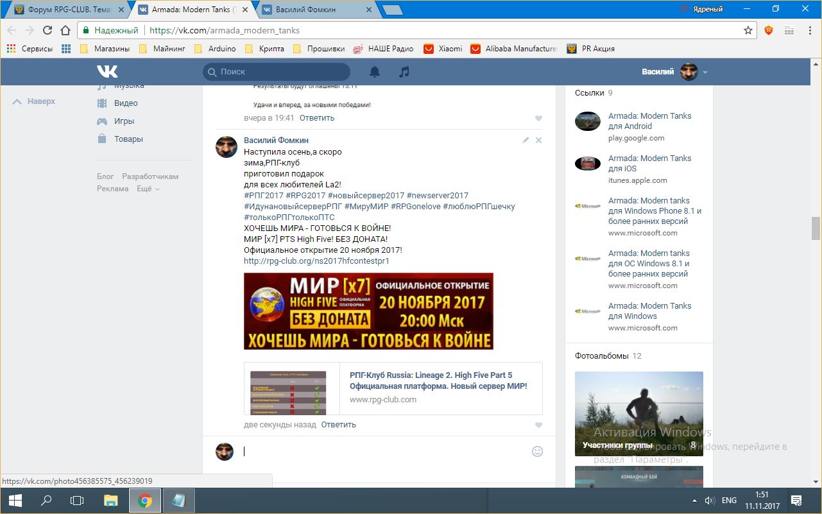This screenshot has width=822, height=514.
Task: Open Разработчикам footer link
Action: (150, 176)
